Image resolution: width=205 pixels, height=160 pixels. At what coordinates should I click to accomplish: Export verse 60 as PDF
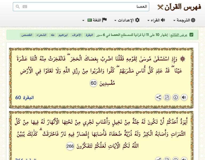[167, 97]
